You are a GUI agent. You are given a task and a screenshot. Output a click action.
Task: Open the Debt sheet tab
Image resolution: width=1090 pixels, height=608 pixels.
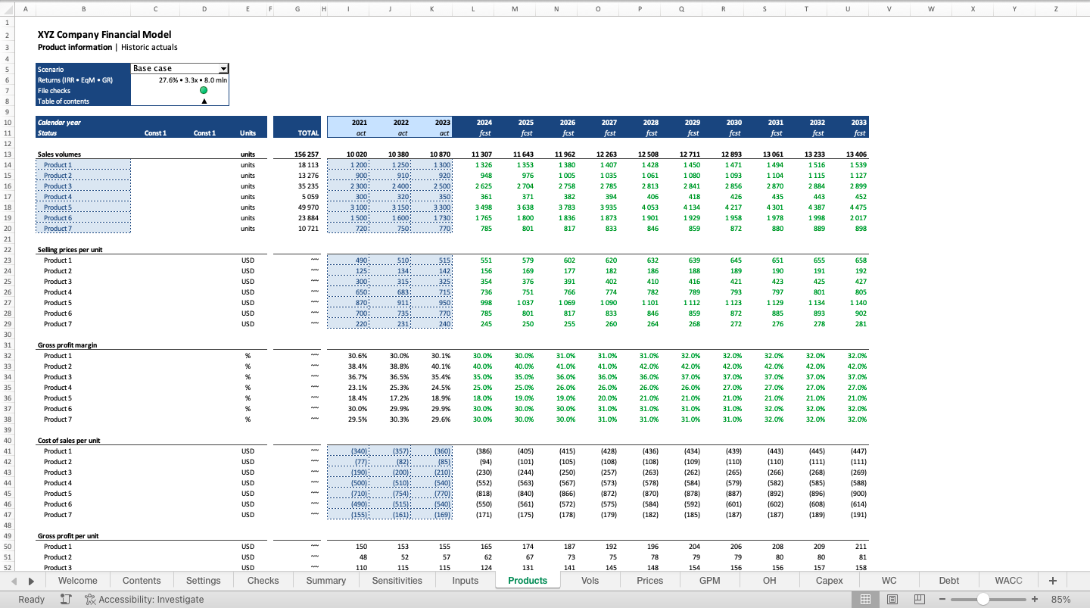point(949,581)
